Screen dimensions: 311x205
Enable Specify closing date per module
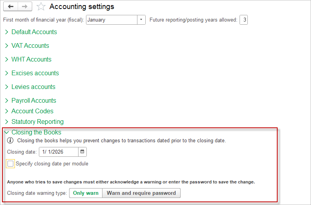(x=11, y=164)
